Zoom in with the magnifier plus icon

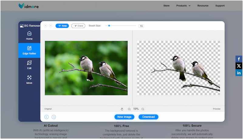point(129,109)
